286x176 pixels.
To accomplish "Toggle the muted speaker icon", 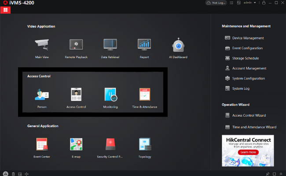I will (27, 174).
